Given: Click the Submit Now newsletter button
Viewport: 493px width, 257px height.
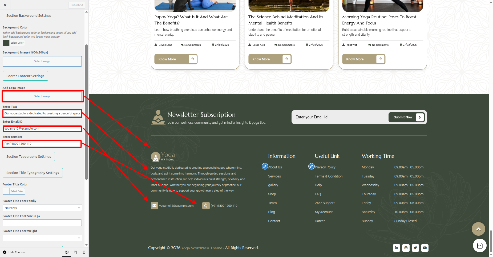Looking at the screenshot, I should pyautogui.click(x=406, y=117).
